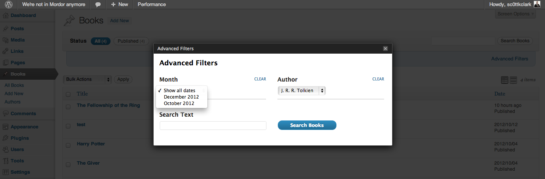This screenshot has width=545, height=179.
Task: Expand the Screen Options panel
Action: click(x=515, y=14)
